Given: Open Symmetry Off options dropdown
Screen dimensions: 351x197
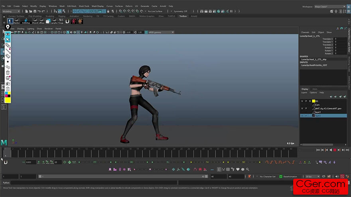Looking at the screenshot, I should coord(180,11).
